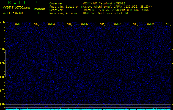Click the date stamp 25.11.16 07:00
Screen dimensions: 173x110
click(x=13, y=13)
